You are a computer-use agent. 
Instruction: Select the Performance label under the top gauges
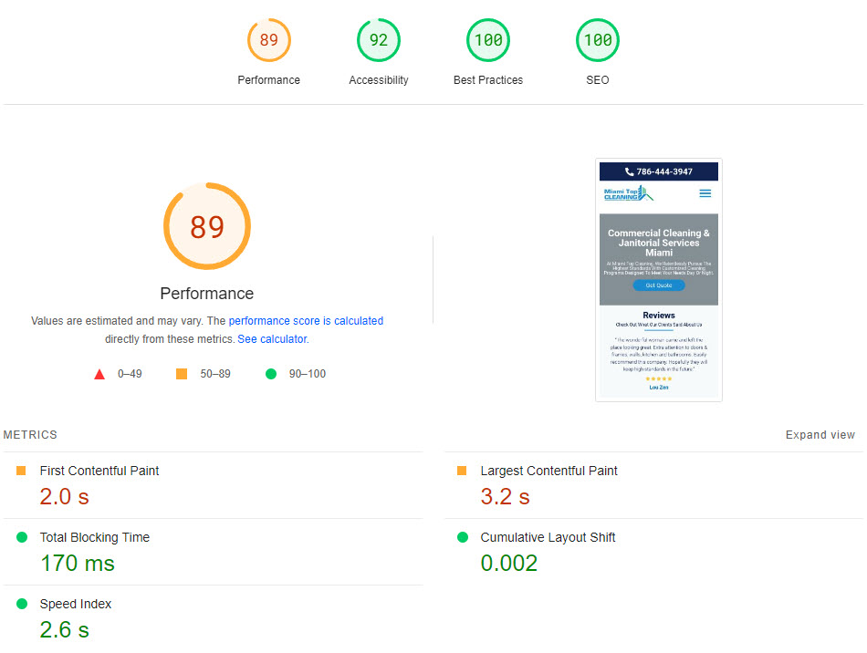[268, 80]
